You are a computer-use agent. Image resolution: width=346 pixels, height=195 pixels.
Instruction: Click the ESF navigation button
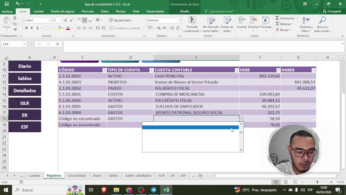point(25,127)
